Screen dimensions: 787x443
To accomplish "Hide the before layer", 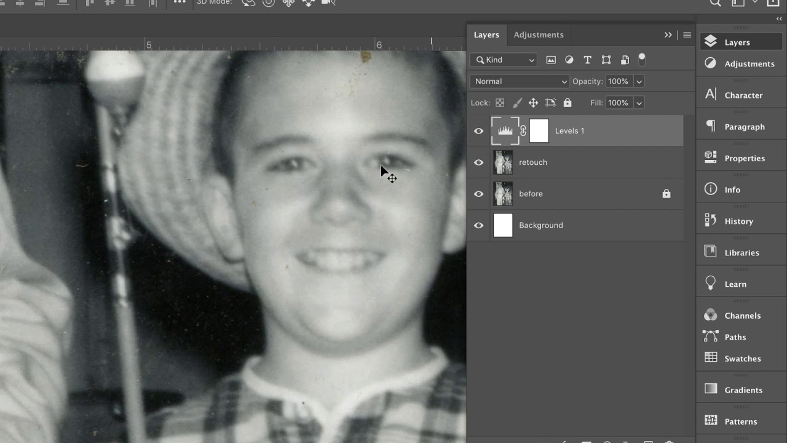I will [x=478, y=194].
